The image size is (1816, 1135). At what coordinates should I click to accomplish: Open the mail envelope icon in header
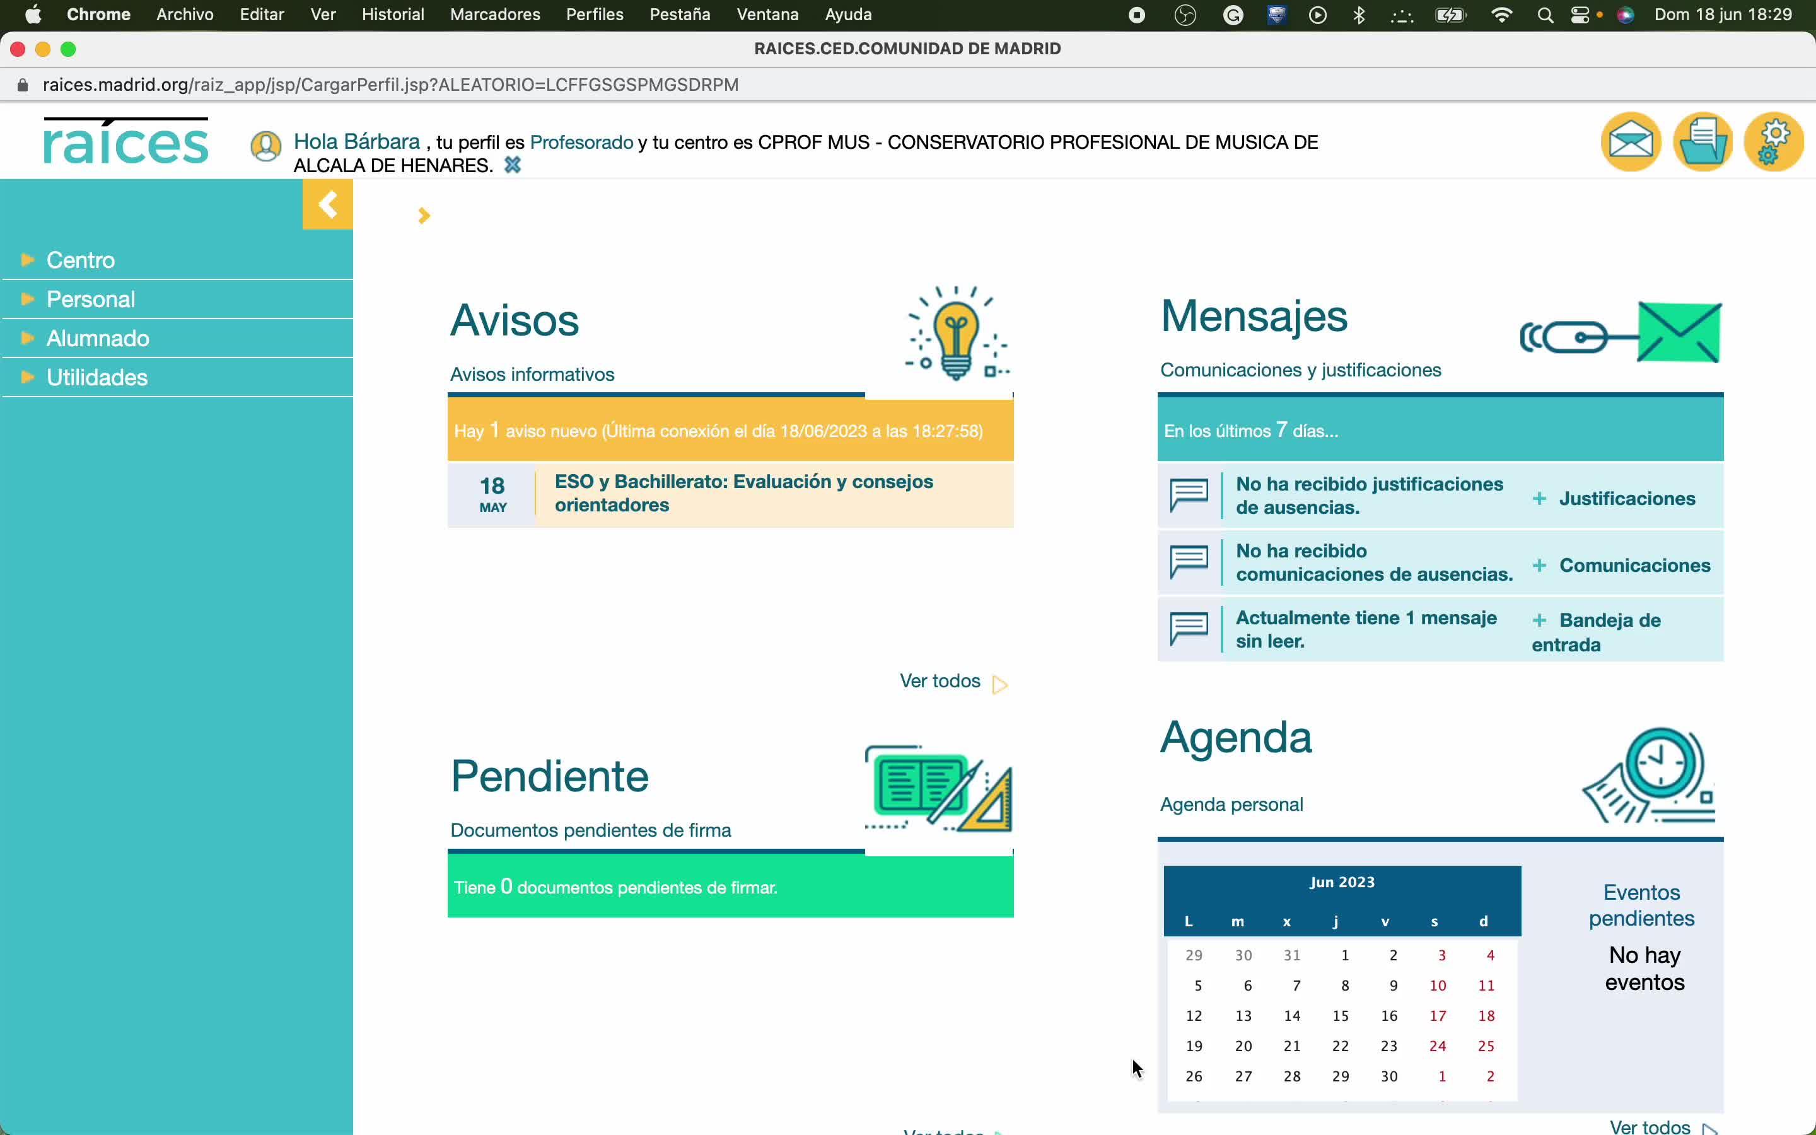1630,142
